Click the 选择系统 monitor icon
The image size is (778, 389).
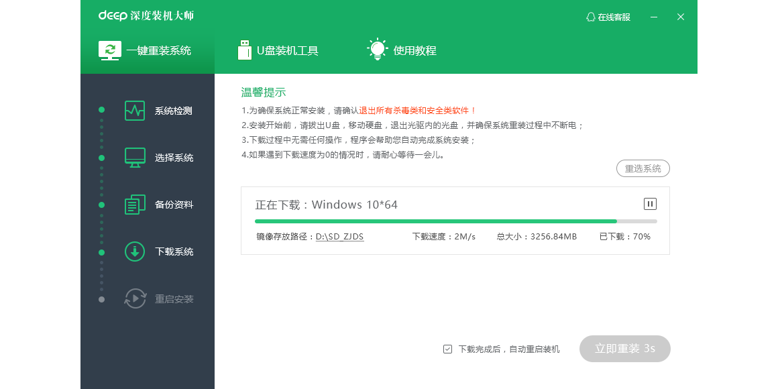point(134,158)
